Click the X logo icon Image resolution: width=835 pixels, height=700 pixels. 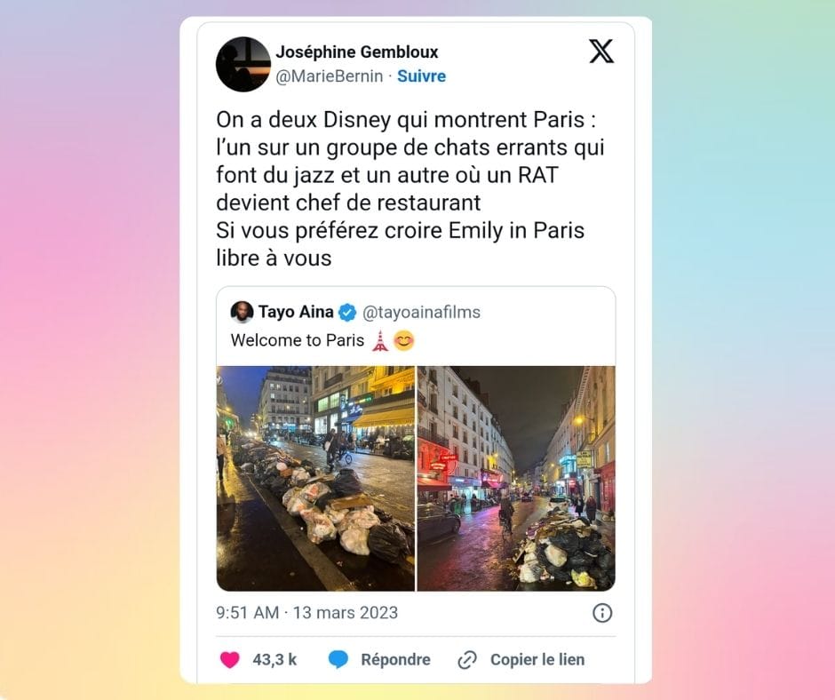click(x=601, y=52)
